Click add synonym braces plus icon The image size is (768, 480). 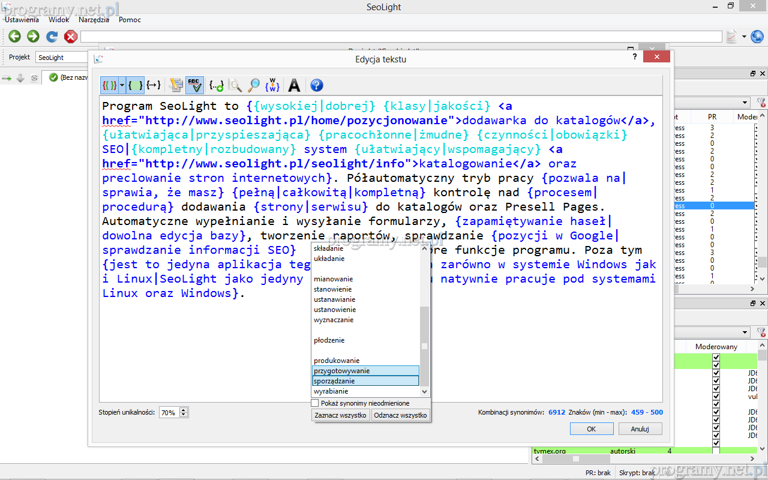coord(216,85)
